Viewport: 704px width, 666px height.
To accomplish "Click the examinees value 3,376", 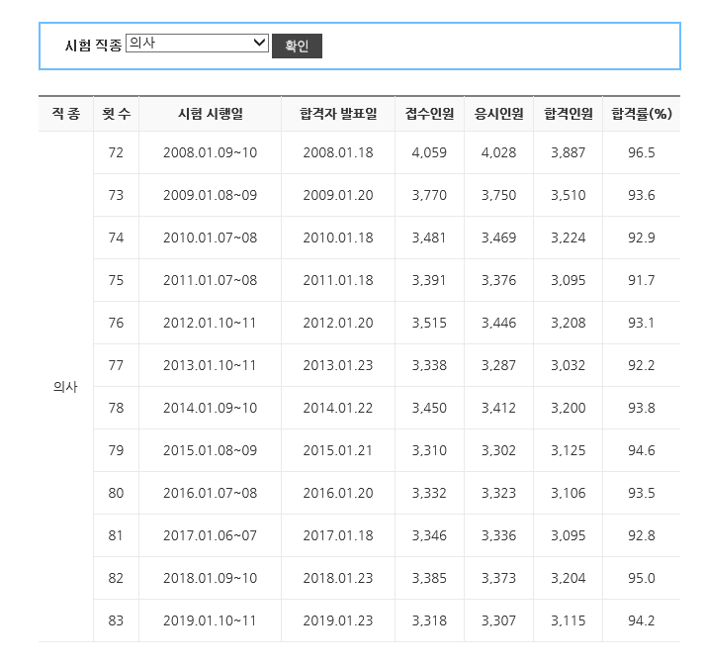I will point(498,280).
